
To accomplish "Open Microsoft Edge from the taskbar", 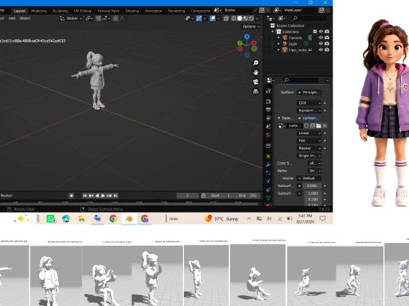I will click(66, 218).
